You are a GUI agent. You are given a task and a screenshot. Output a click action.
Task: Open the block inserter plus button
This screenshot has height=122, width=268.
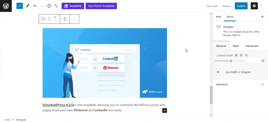point(19,6)
